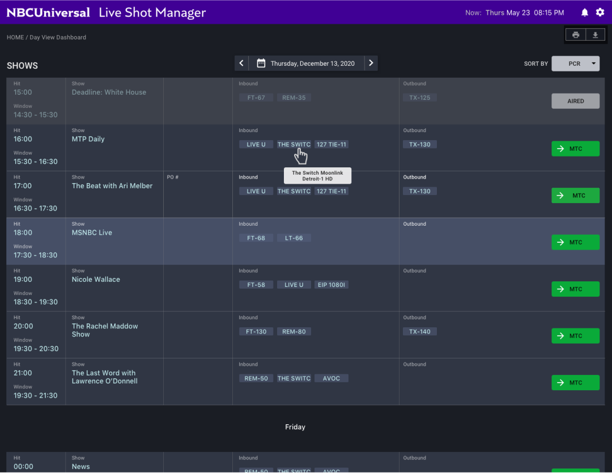Select LT-66 inbound tag
Screen dimensions: 612x473
click(294, 238)
